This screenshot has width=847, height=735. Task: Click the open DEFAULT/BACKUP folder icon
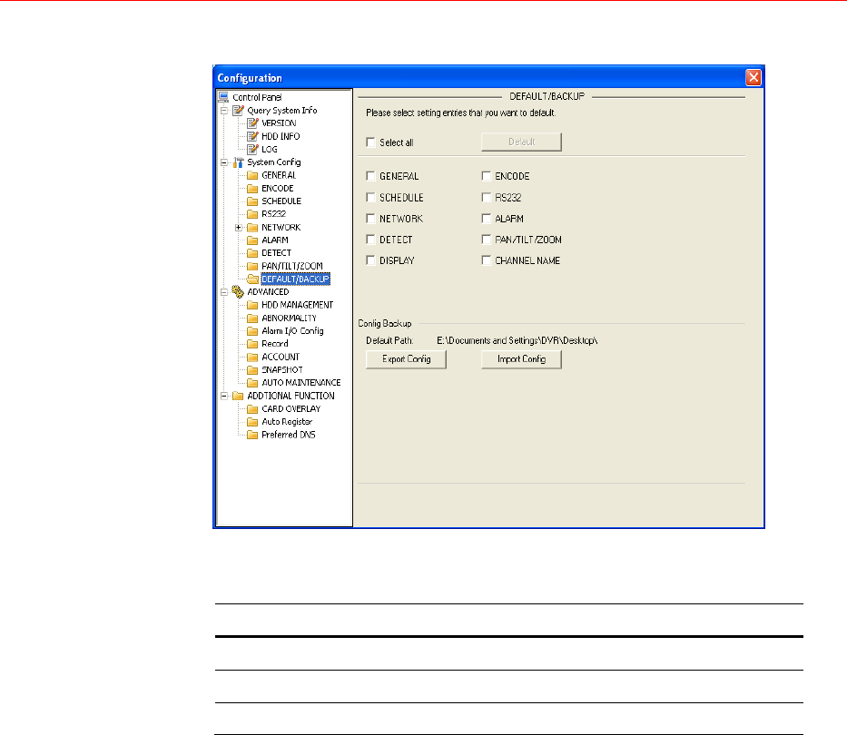252,279
